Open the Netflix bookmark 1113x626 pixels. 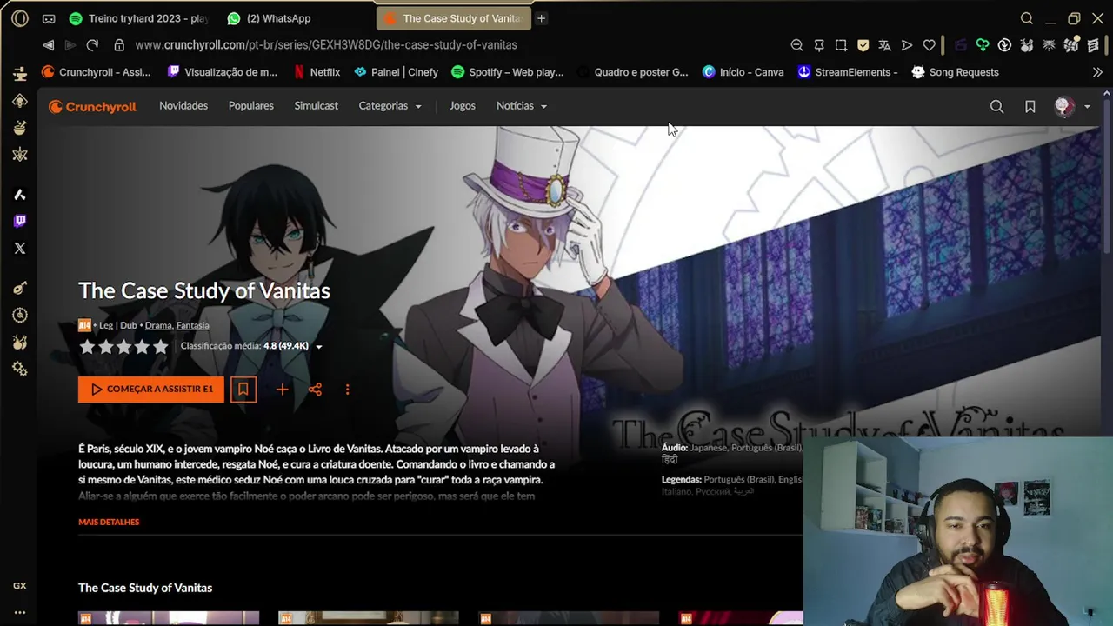coord(317,72)
